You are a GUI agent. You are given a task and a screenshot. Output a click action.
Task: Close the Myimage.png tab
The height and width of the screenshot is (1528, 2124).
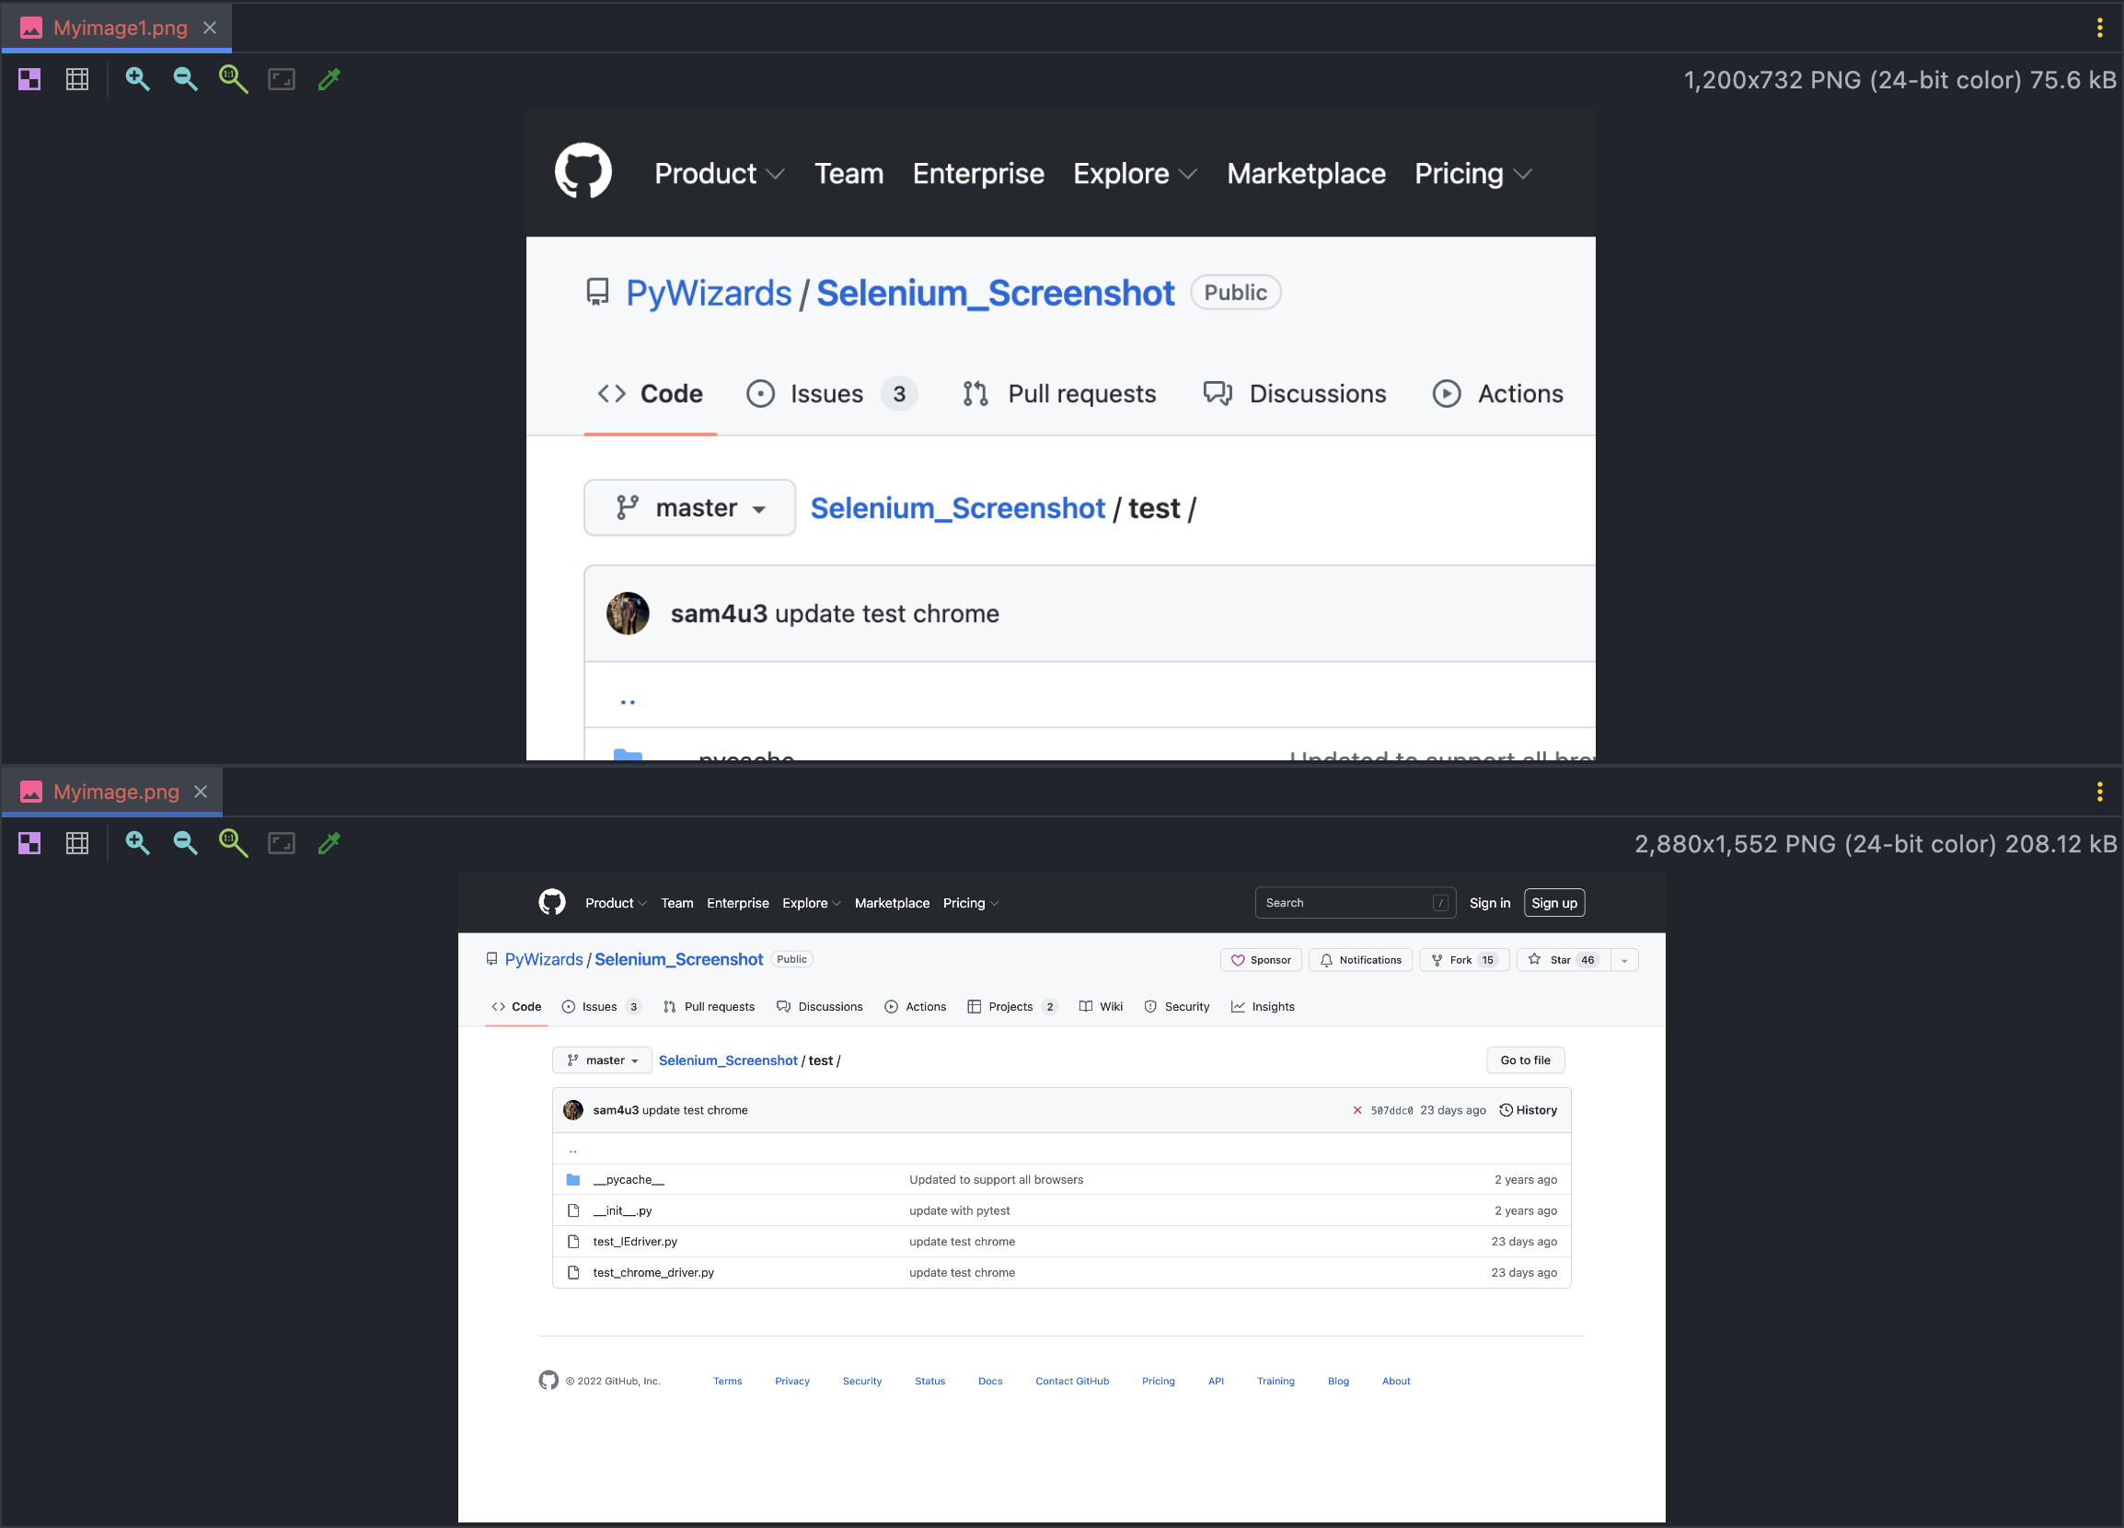(201, 792)
